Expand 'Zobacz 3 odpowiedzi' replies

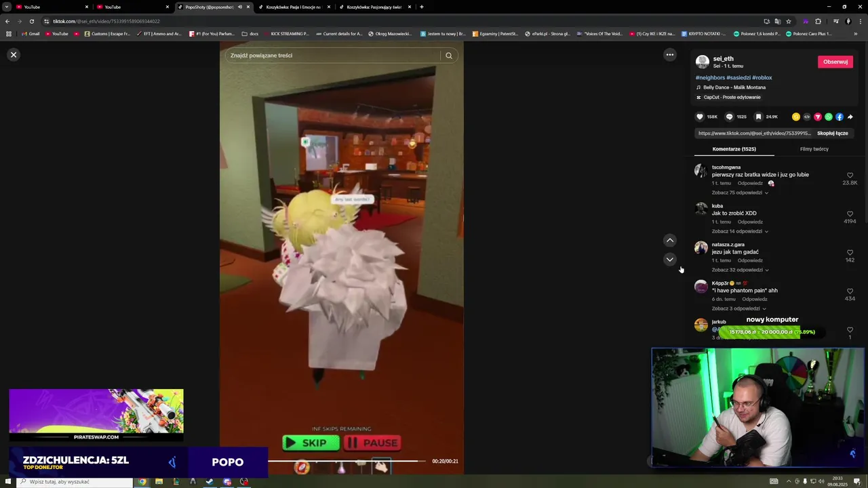pos(738,308)
